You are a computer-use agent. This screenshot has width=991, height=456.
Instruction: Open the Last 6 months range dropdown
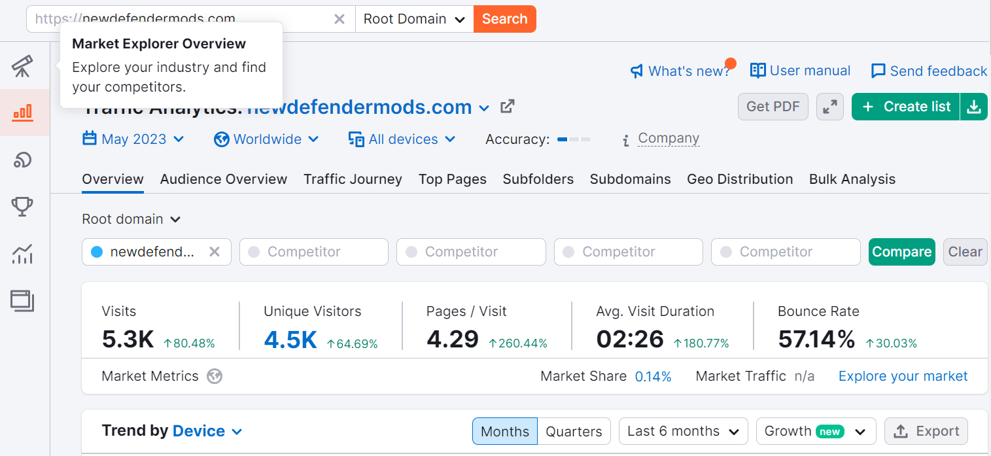(x=683, y=431)
